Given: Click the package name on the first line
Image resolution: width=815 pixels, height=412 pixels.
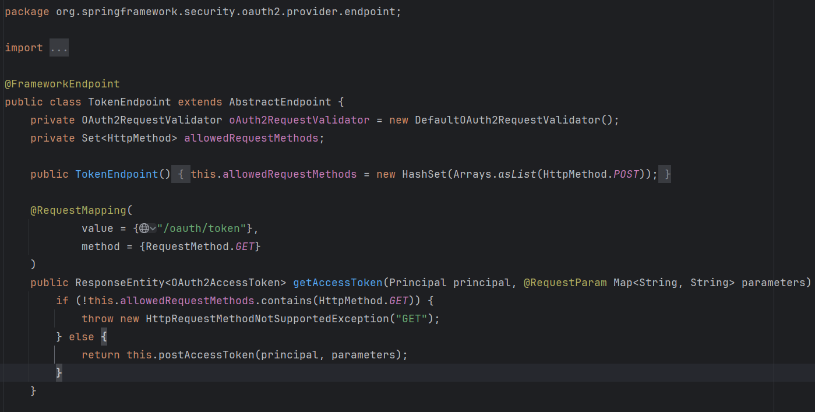Looking at the screenshot, I should tap(225, 12).
